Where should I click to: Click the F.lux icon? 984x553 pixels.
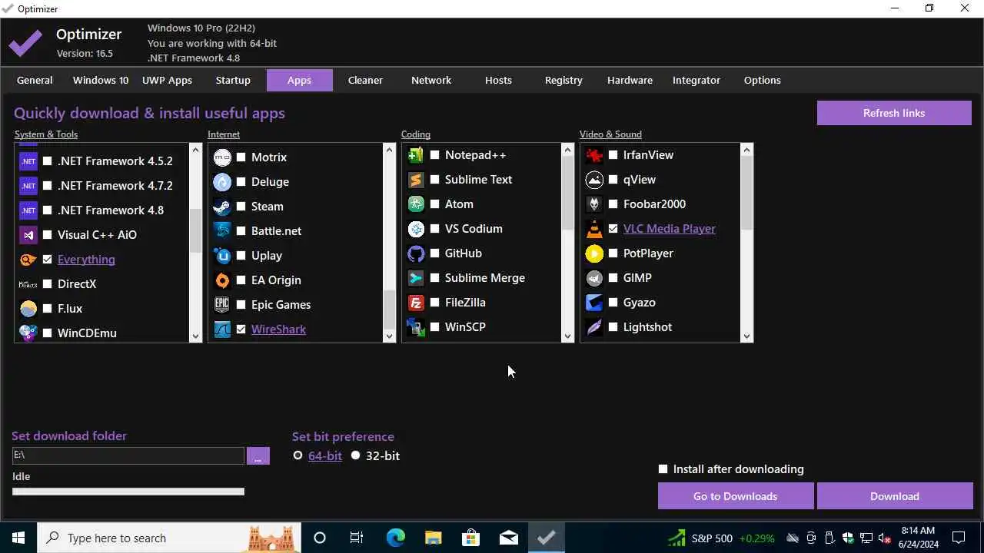tap(28, 309)
